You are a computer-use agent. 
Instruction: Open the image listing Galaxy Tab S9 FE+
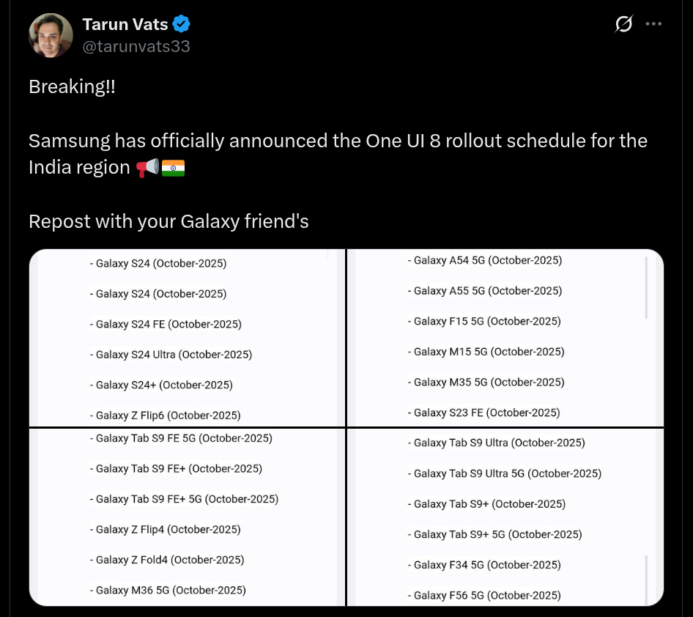coord(187,517)
